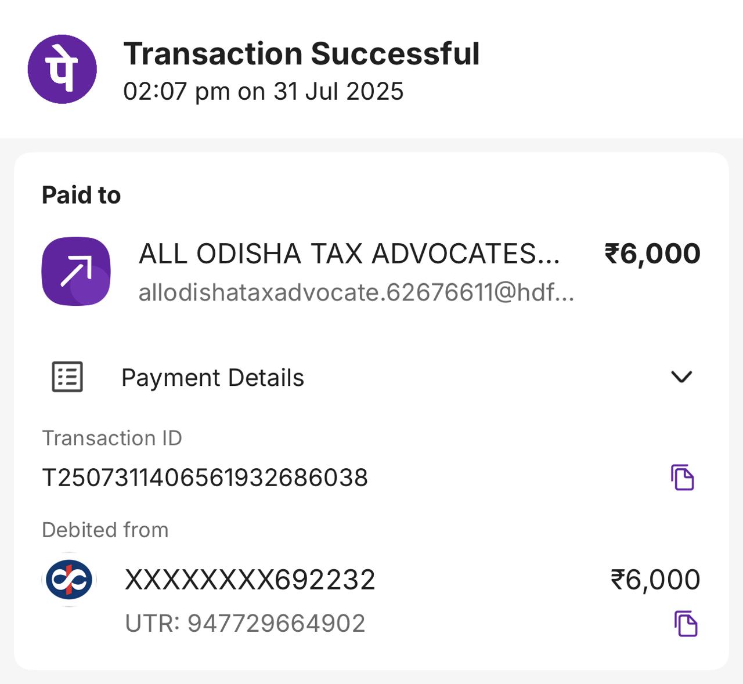Click the PhonePe logo icon

[62, 69]
